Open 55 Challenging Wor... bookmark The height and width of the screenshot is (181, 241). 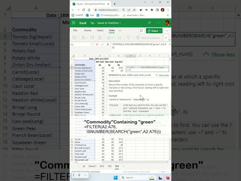(108, 15)
